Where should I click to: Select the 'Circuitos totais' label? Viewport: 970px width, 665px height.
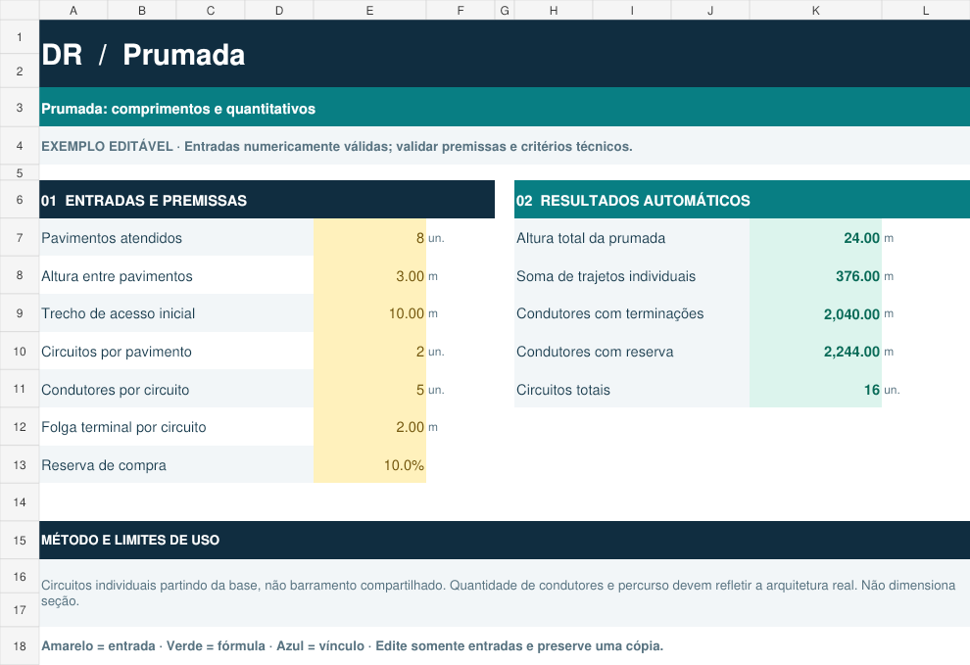[x=632, y=389]
